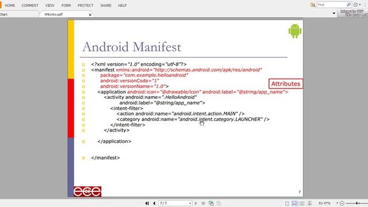Click the next view icon in status bar
Viewport: 368px width, 207px height.
click(x=218, y=203)
